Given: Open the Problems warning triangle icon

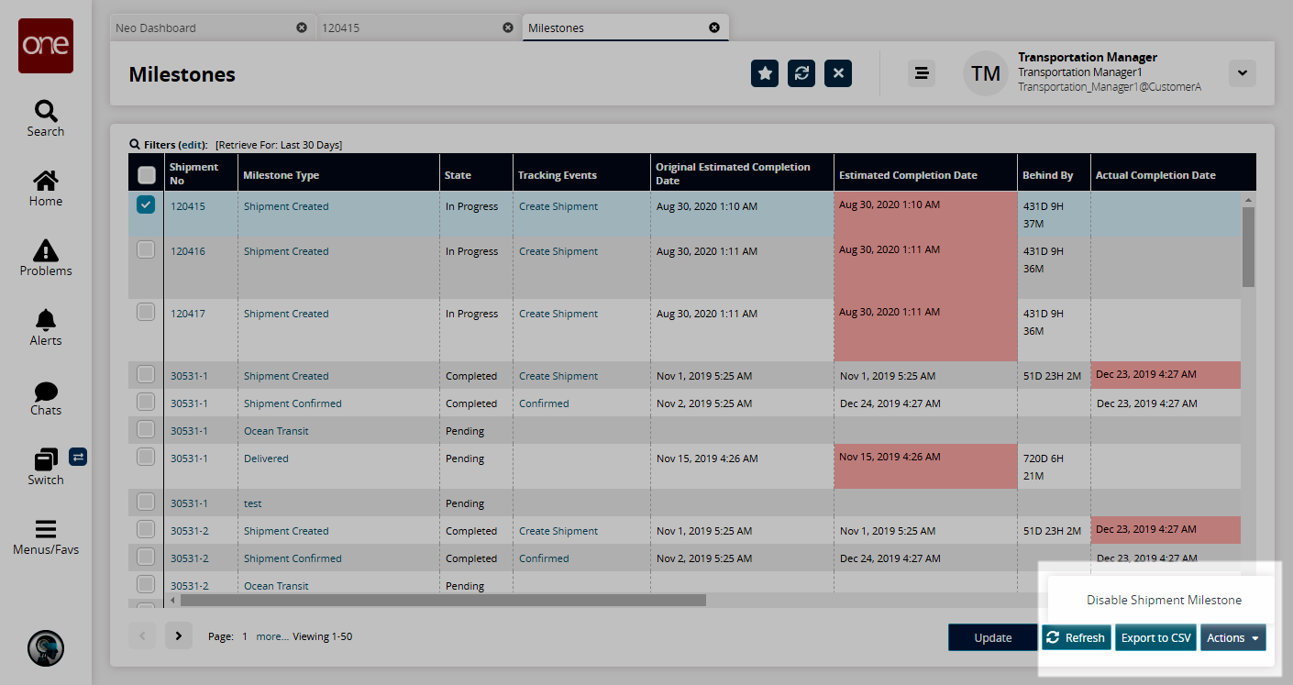Looking at the screenshot, I should [46, 250].
